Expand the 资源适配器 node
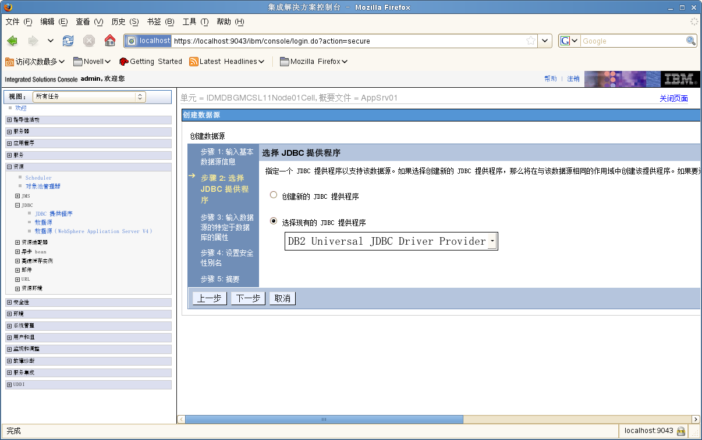This screenshot has height=440, width=702. coord(17,242)
